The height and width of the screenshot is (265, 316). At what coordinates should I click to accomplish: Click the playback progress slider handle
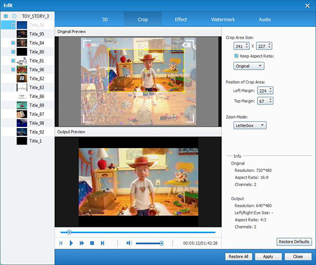(x=69, y=232)
